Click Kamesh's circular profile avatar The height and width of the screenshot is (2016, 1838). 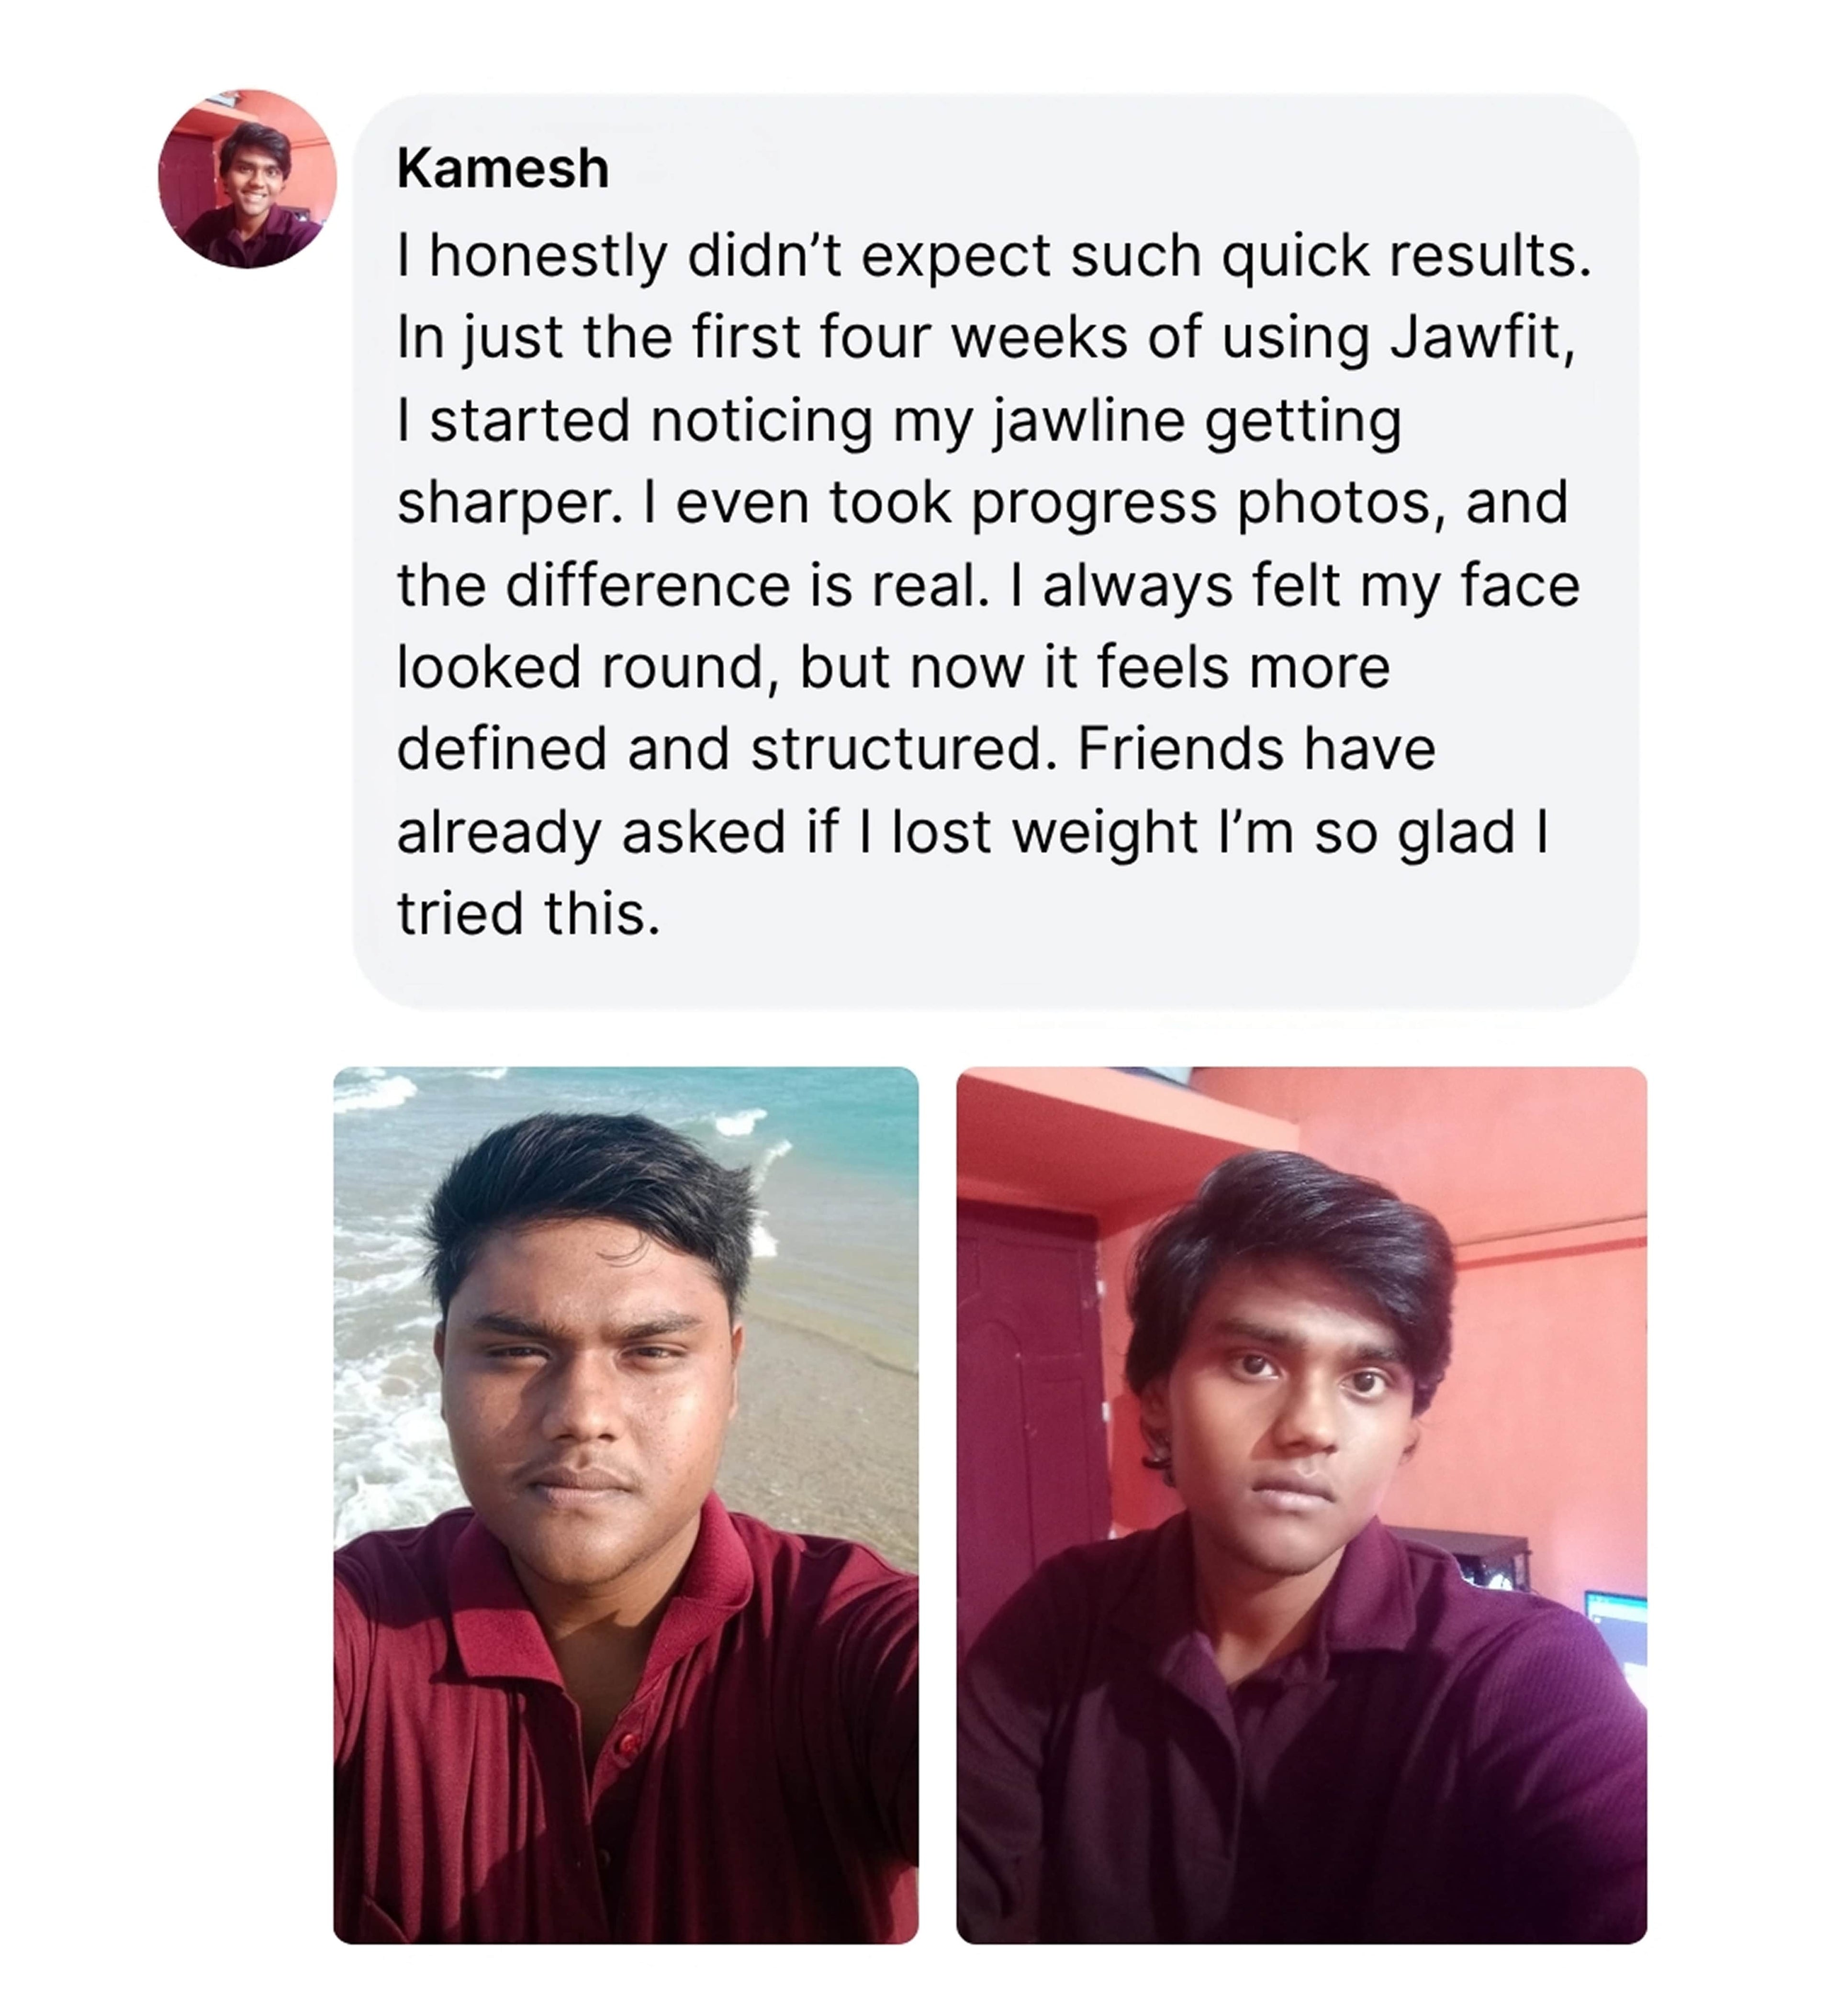tap(247, 179)
